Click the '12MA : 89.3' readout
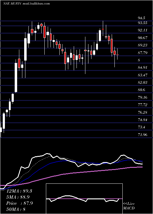 [19, 191]
